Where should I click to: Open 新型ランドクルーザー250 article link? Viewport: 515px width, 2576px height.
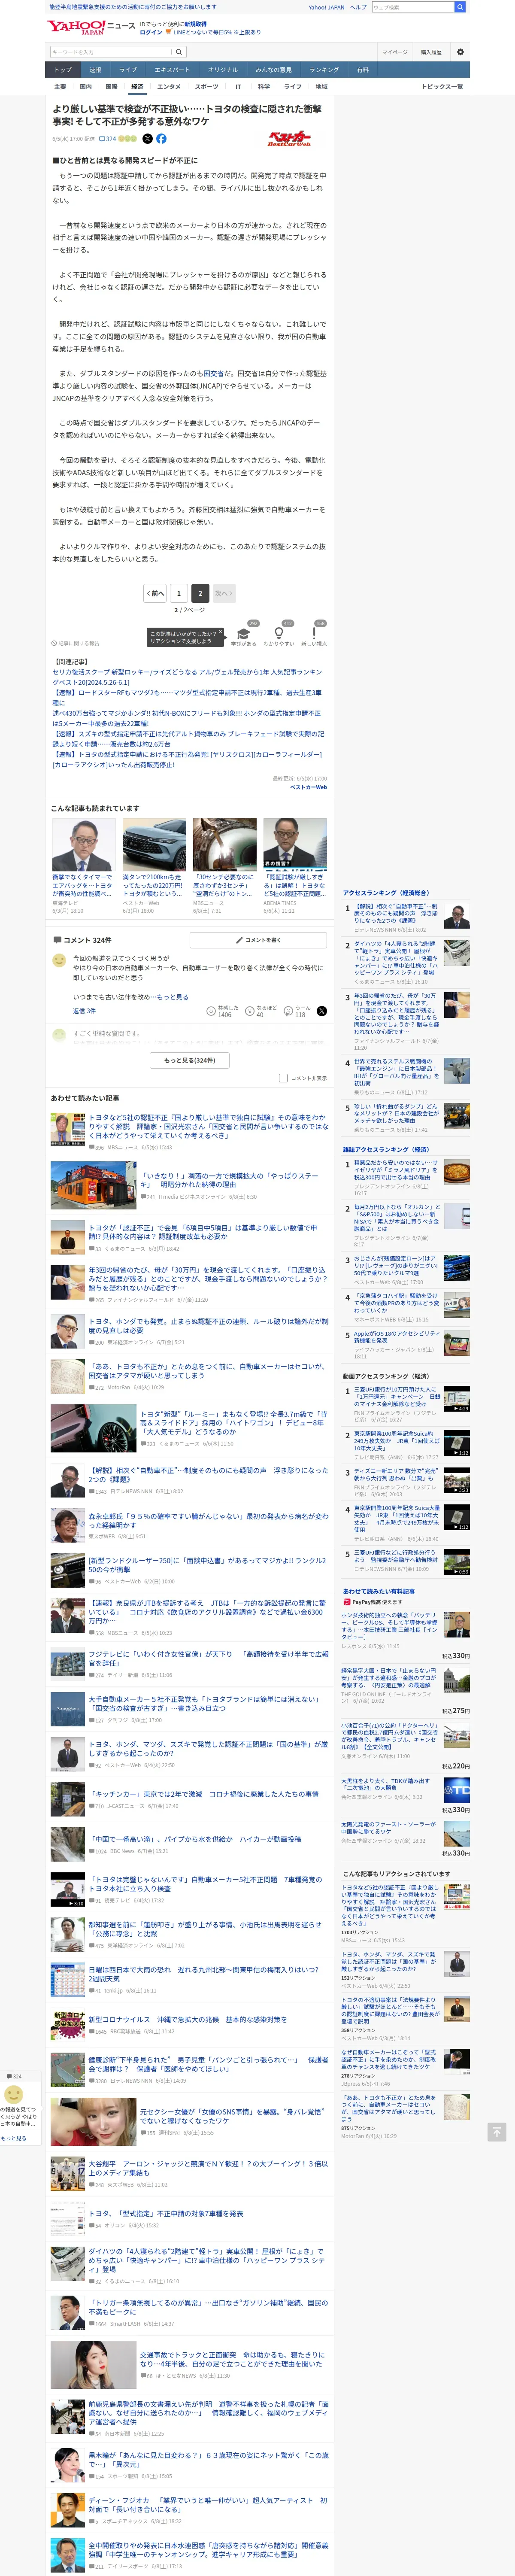click(x=207, y=1565)
